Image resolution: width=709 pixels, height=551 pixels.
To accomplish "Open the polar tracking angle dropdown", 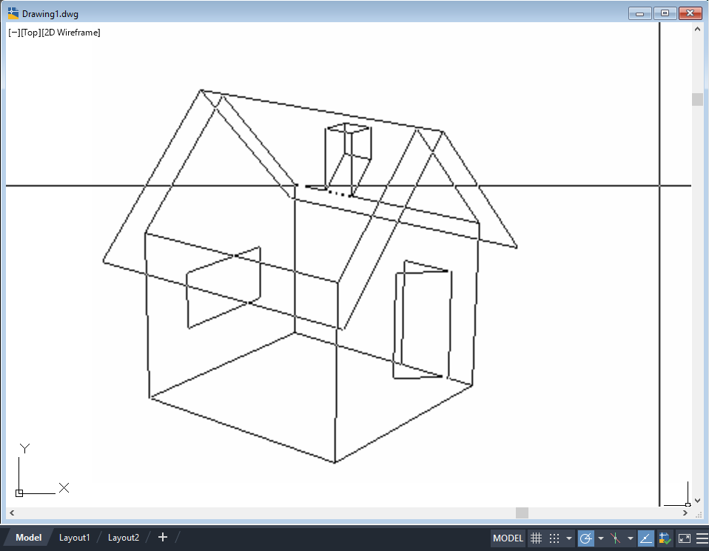I will [x=601, y=538].
